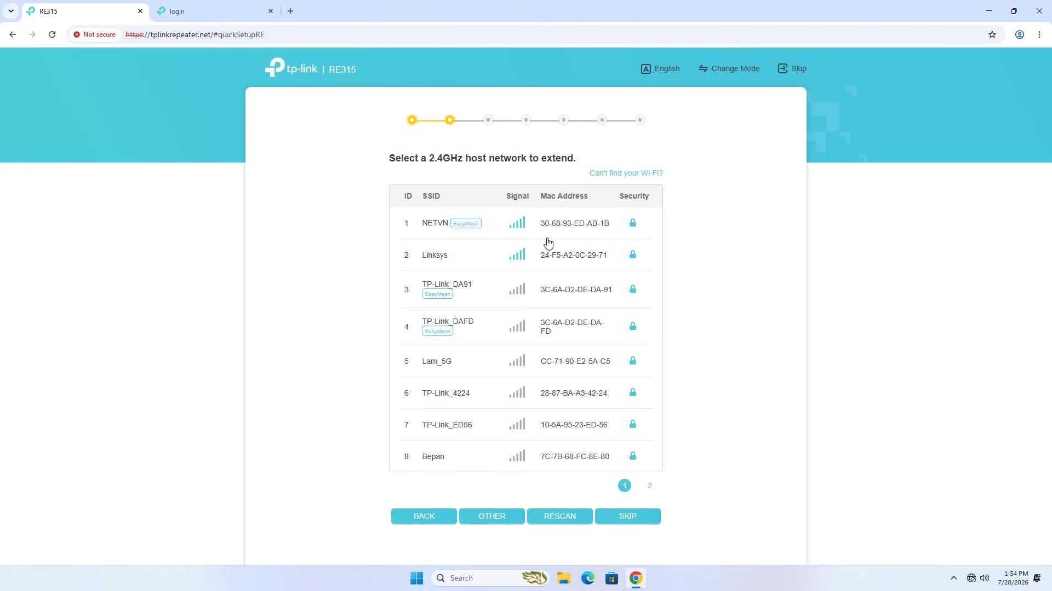
Task: Click the EasyMesh badge under TP-Link_DAFD
Action: coord(437,332)
